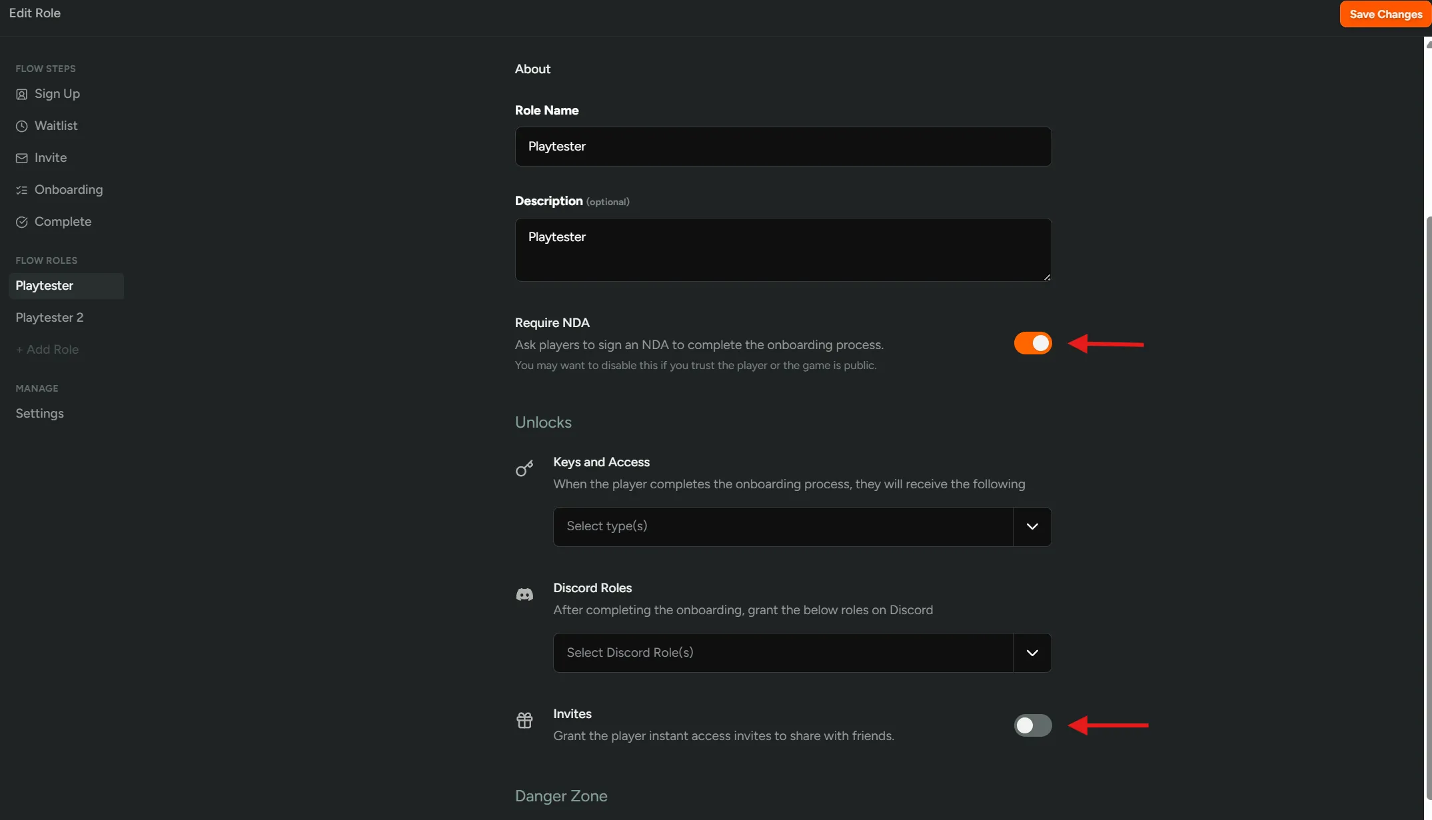This screenshot has width=1432, height=820.
Task: Click the chevron on the Keys and Access selector
Action: click(x=1032, y=526)
